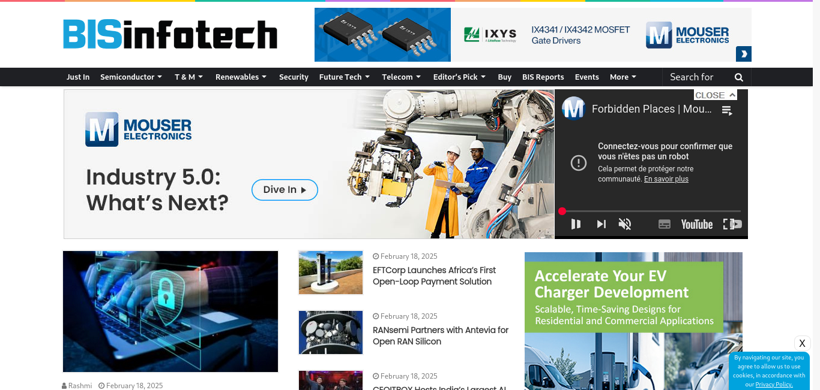Click author name Rashmi
This screenshot has height=390, width=820.
coord(80,386)
